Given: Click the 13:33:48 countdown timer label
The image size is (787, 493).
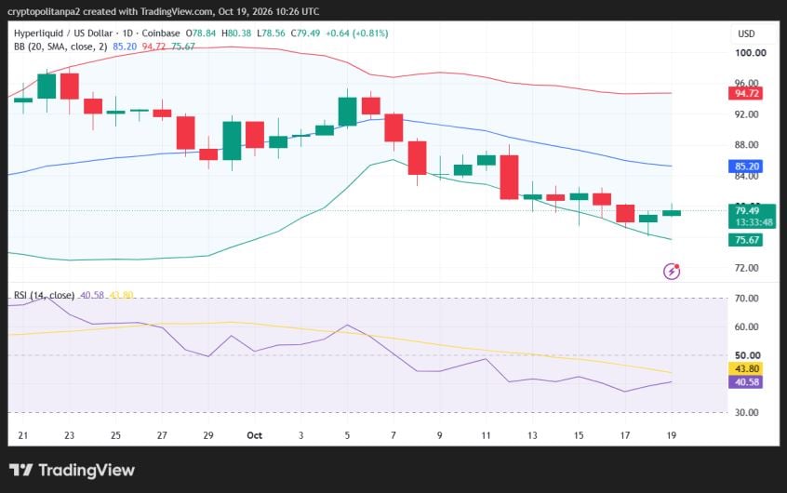Looking at the screenshot, I should coord(754,222).
